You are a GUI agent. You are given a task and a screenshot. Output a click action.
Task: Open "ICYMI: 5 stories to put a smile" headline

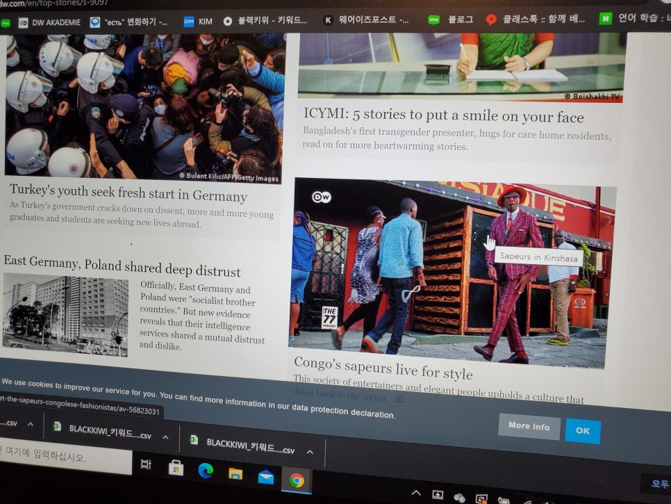(x=443, y=115)
